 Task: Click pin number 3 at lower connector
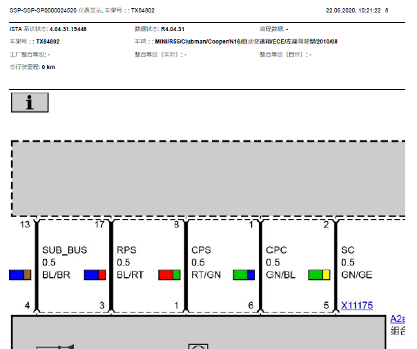point(102,305)
